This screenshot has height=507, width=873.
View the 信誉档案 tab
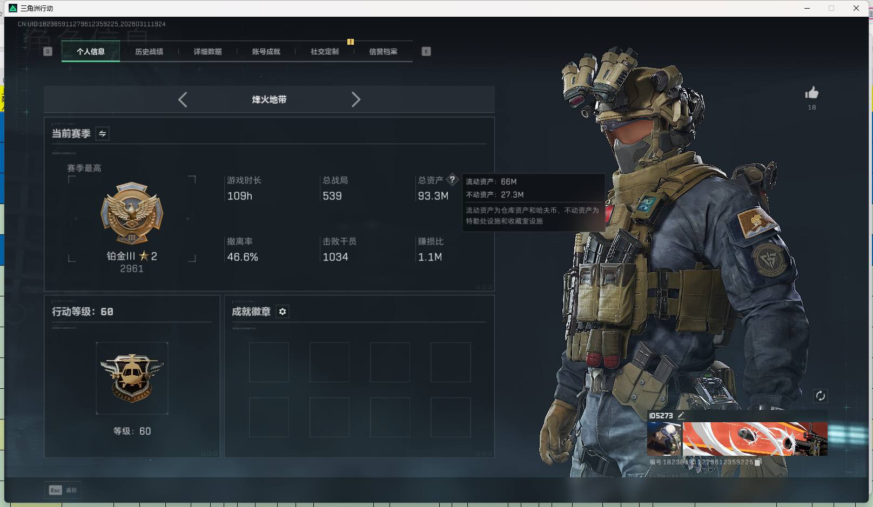[383, 51]
